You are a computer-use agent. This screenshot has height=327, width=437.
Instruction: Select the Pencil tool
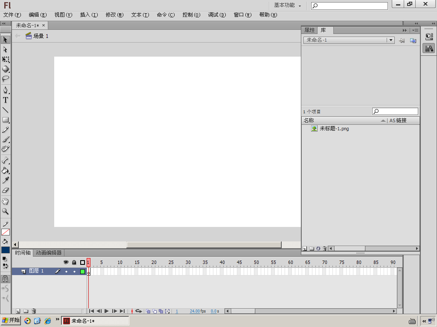[x=5, y=130]
